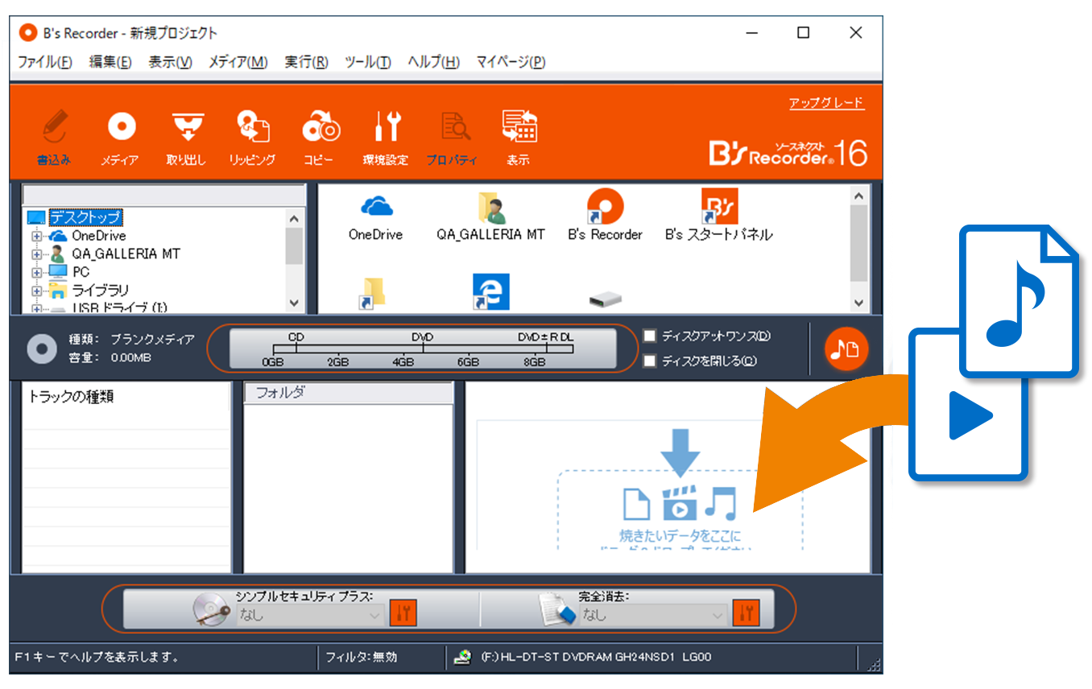Expand the OneDrive tree node

coord(36,237)
